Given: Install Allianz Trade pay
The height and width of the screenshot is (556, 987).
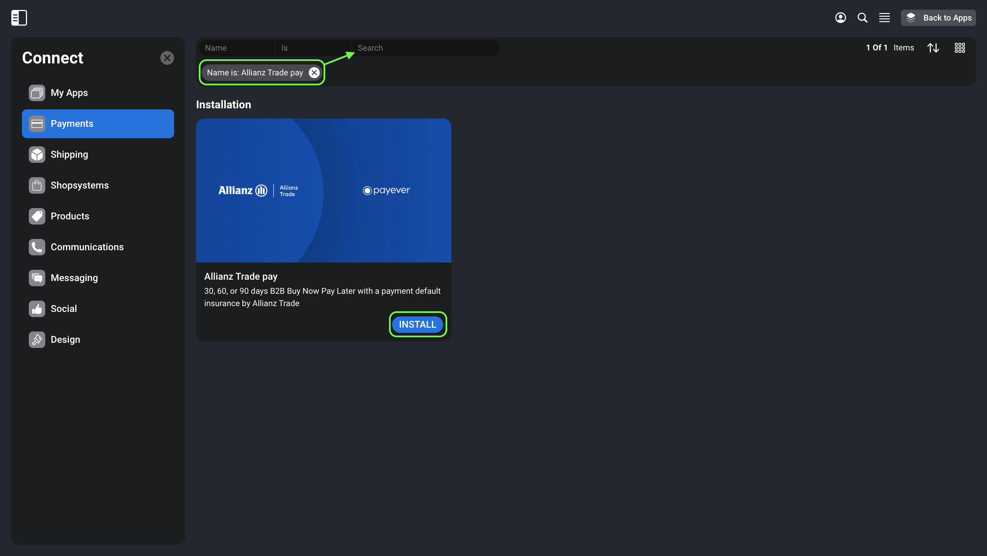Looking at the screenshot, I should 418,325.
